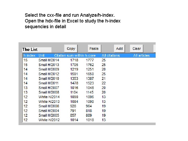The width and height of the screenshot is (188, 141).
Task: Click the value 791 in the list
Action: click(x=73, y=111)
